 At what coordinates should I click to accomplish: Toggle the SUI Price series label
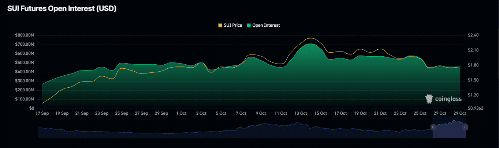[x=232, y=25]
